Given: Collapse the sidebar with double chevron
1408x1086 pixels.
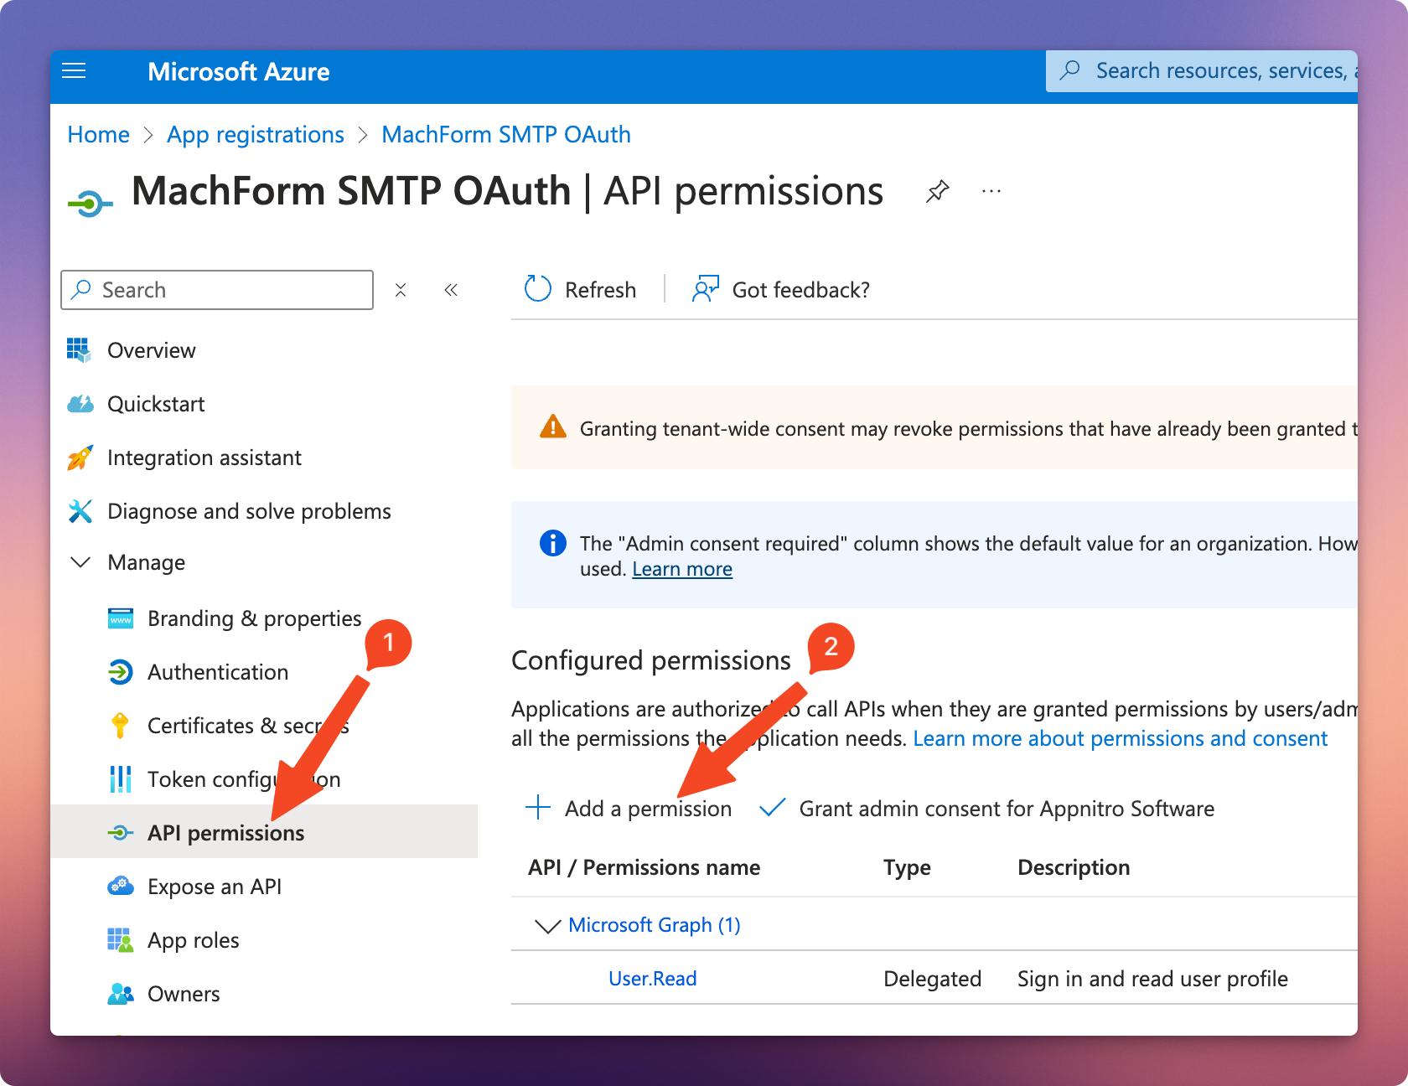Looking at the screenshot, I should (451, 290).
